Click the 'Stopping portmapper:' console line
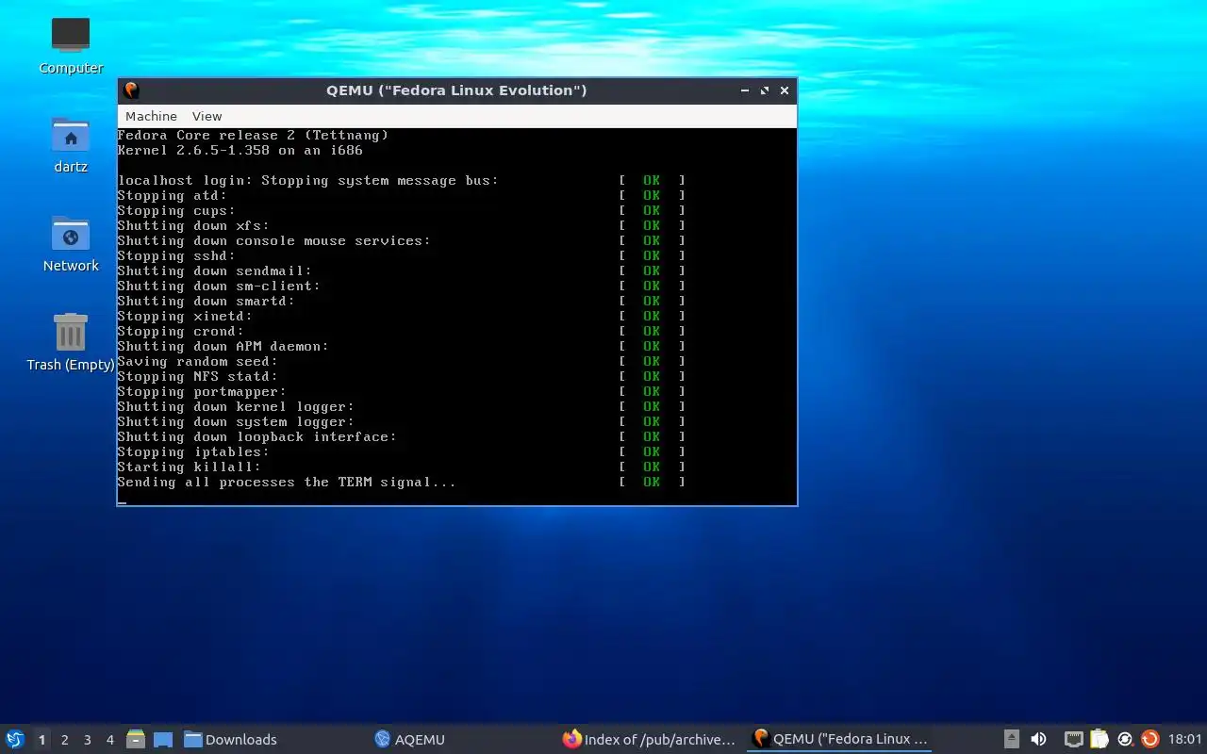Screen dimensions: 1207x754 pos(202,391)
